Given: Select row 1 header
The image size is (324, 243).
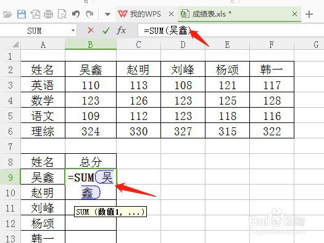Looking at the screenshot, I should coord(10,55).
